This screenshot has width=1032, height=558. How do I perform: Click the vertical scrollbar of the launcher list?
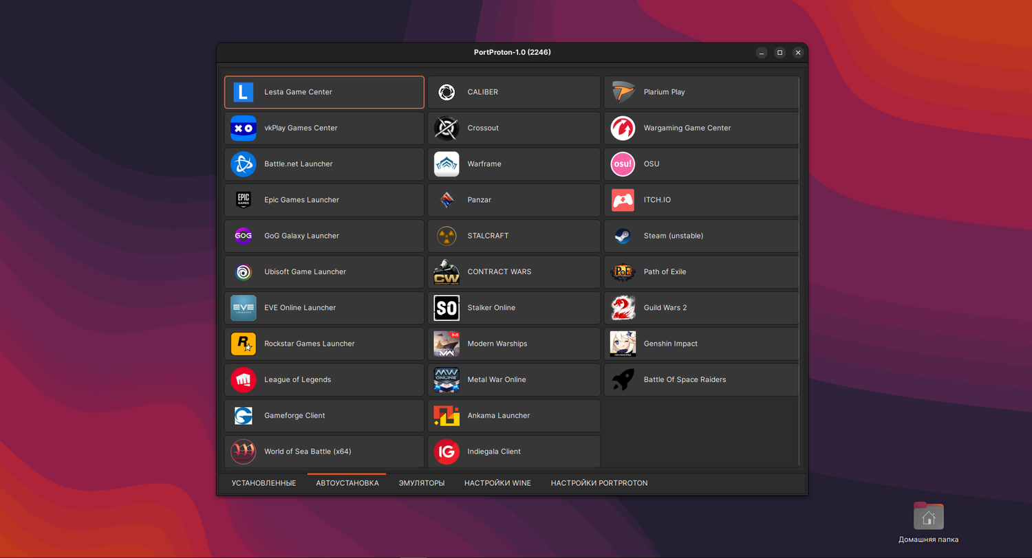coord(800,271)
